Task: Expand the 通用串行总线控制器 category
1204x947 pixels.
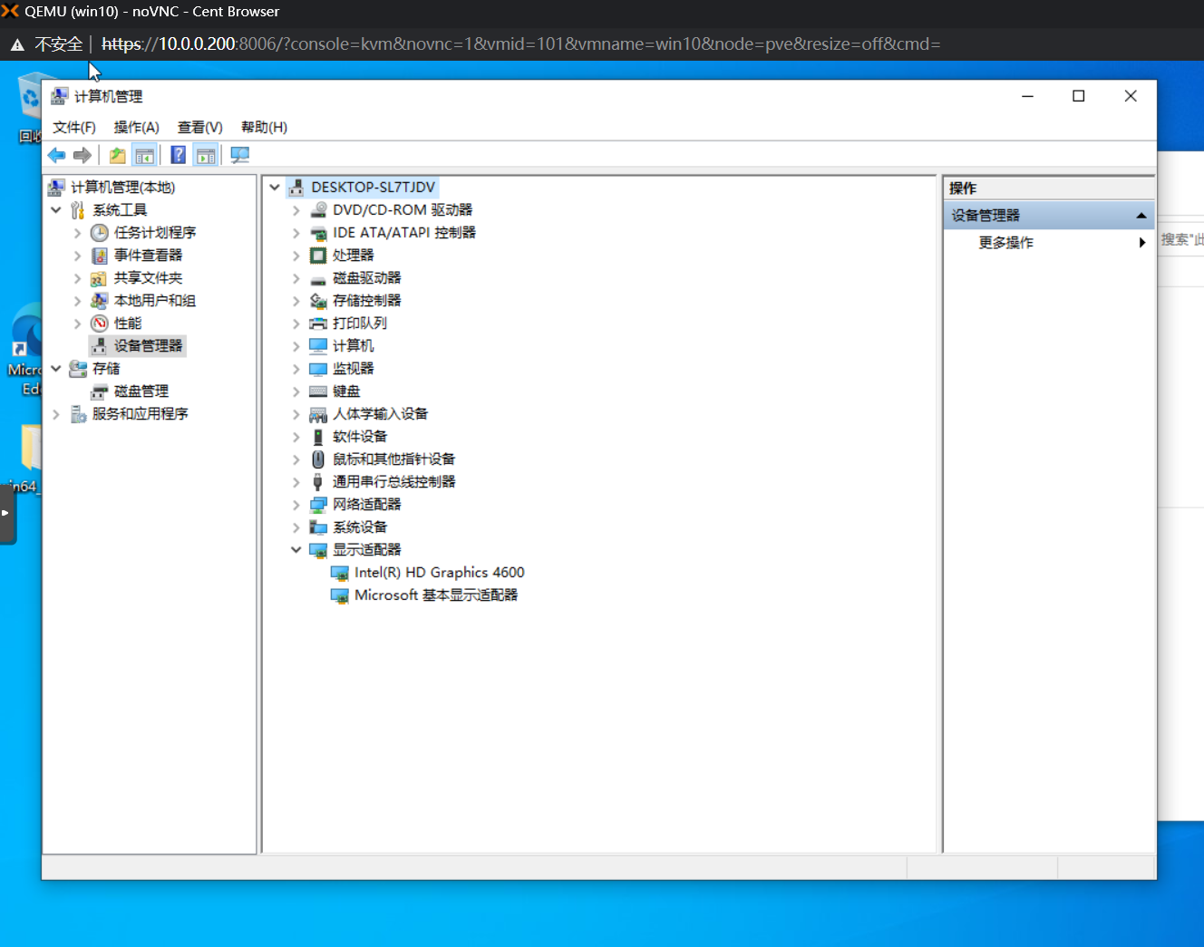Action: coord(296,482)
